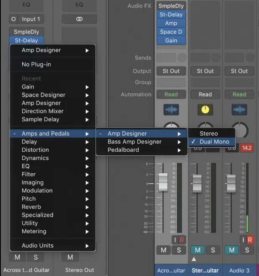Open the Dynamics category
Image resolution: width=259 pixels, height=276 pixels.
point(53,158)
